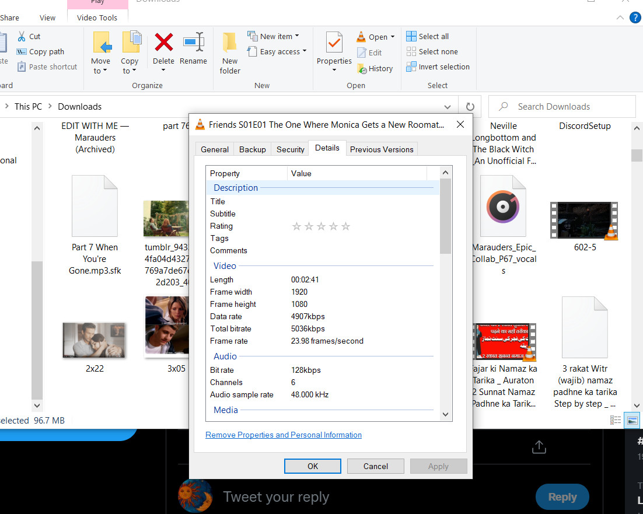Open Properties checkmark icon in ribbon
Screen dimensions: 643x514
334,42
